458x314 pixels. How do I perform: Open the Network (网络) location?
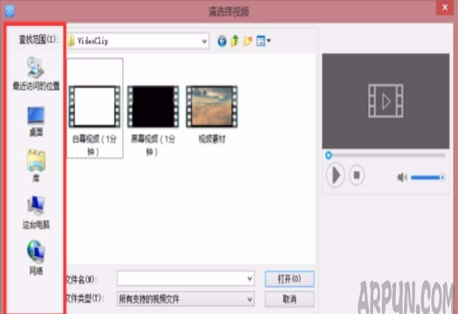[35, 252]
